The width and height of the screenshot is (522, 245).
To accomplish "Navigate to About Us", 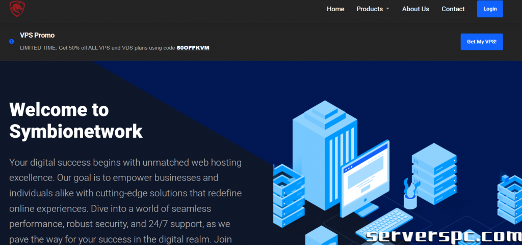I will (415, 9).
